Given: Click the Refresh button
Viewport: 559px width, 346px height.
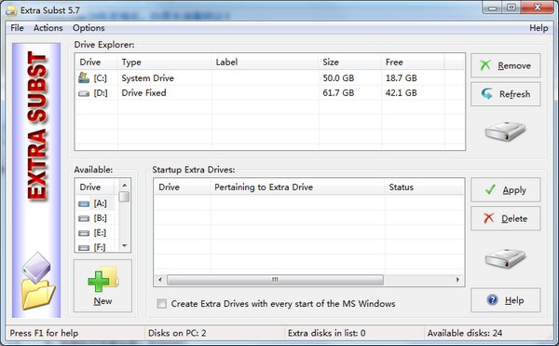Looking at the screenshot, I should (x=506, y=94).
